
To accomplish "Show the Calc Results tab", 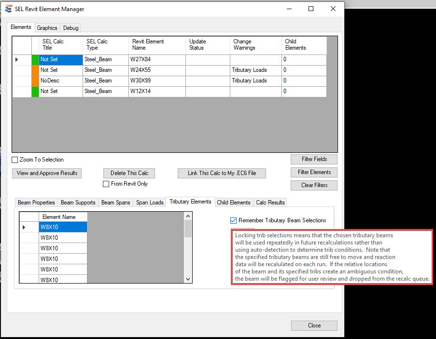I will tap(270, 203).
